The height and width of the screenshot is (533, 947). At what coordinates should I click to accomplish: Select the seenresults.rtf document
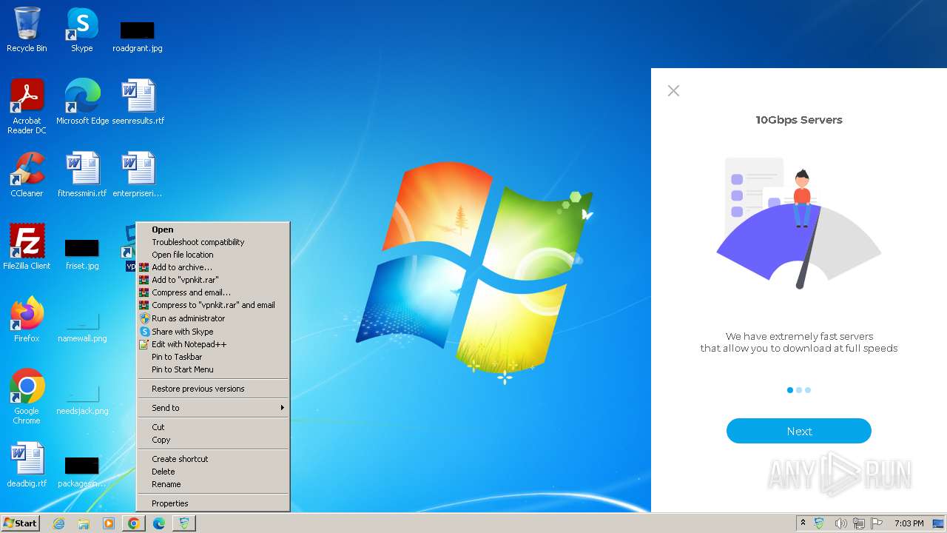coord(138,102)
